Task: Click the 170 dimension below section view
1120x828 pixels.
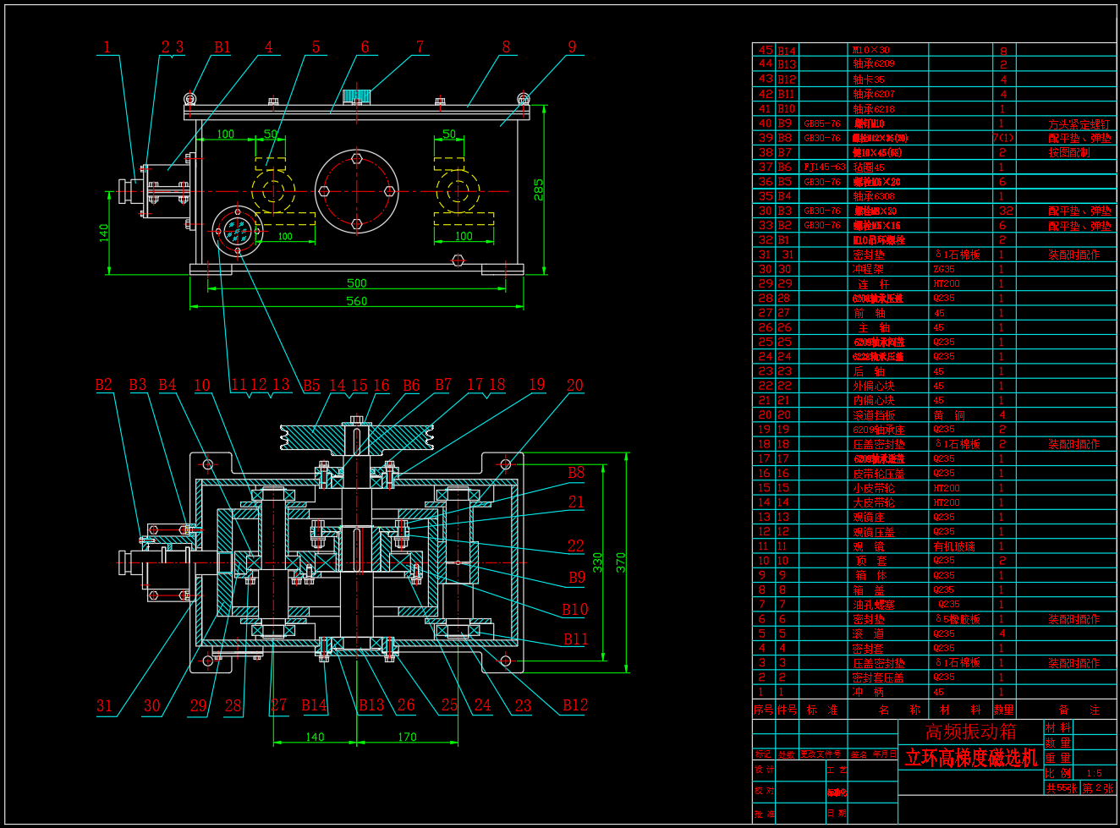Action: tap(407, 737)
